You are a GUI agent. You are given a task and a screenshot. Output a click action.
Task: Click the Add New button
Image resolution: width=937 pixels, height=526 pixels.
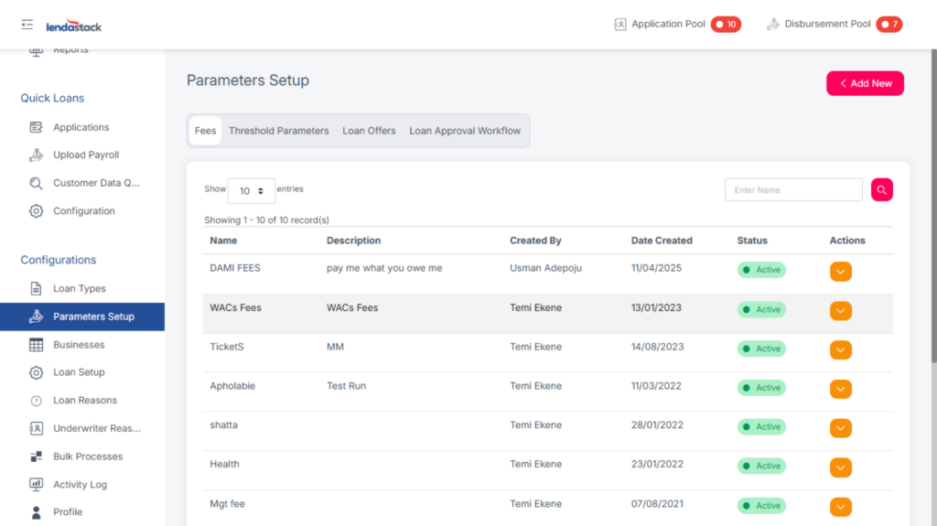click(x=865, y=83)
